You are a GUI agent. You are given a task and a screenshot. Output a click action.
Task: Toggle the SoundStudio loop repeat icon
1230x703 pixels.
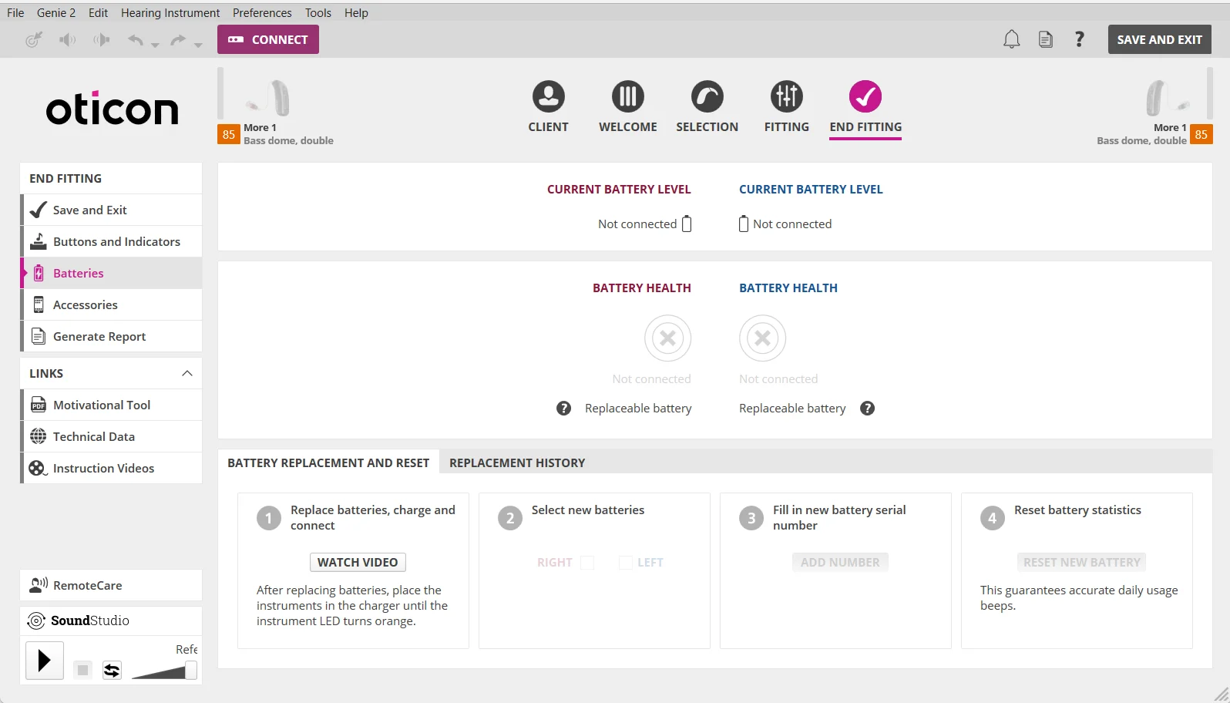tap(112, 670)
